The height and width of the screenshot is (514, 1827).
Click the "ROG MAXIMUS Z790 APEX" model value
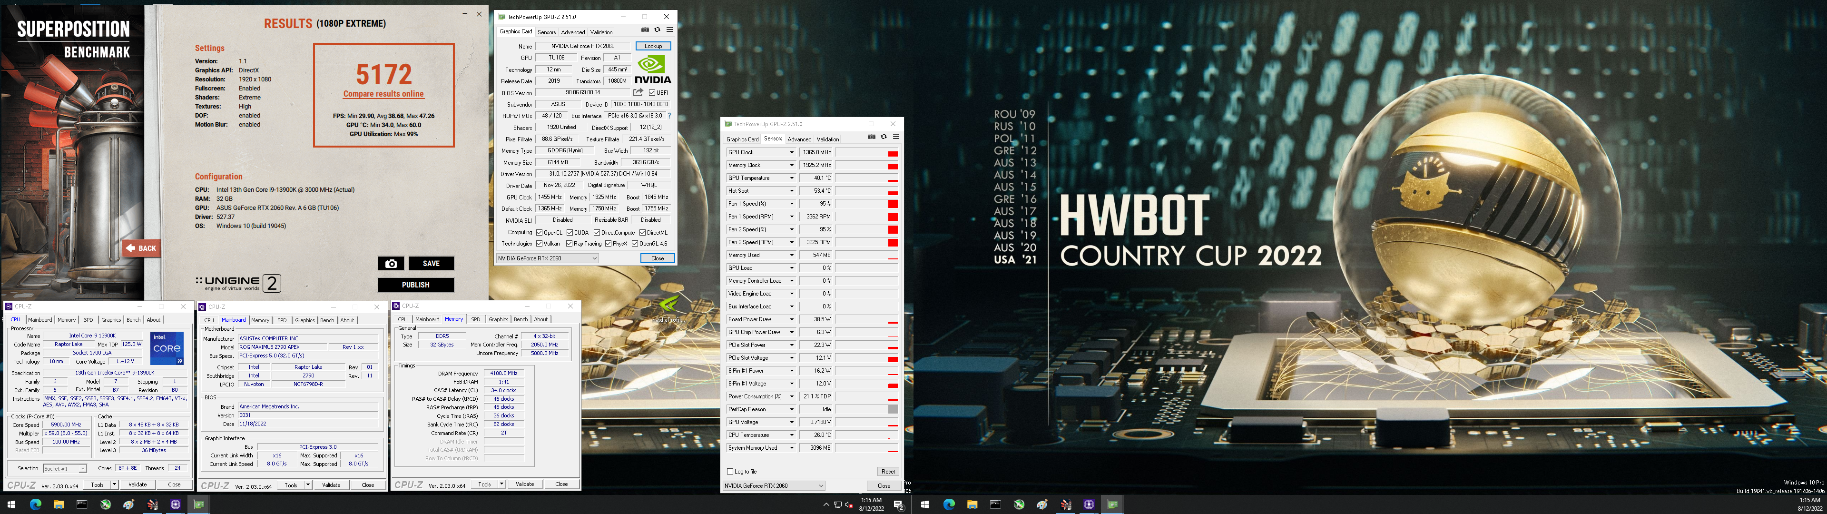284,347
